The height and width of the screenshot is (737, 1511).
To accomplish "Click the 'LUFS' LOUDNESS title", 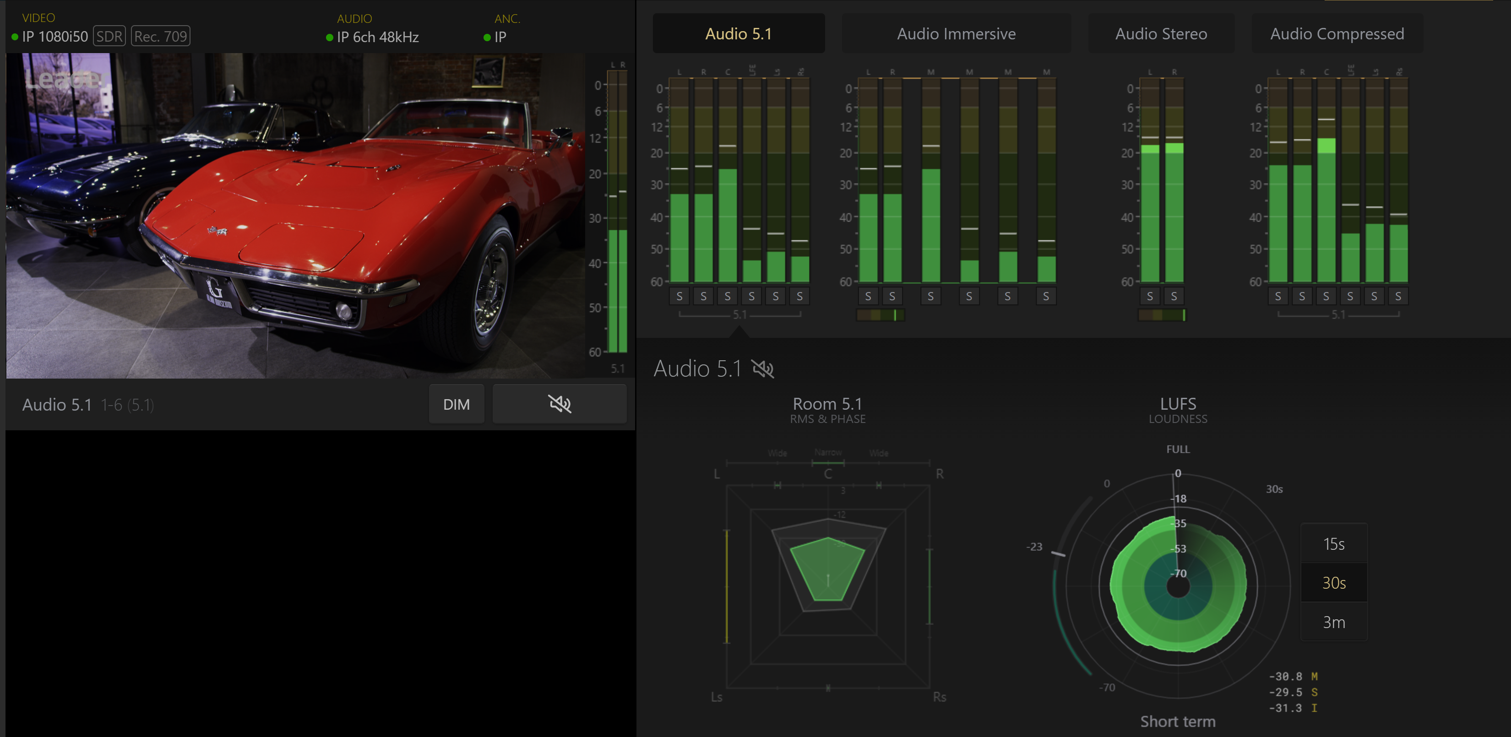I will pos(1178,403).
